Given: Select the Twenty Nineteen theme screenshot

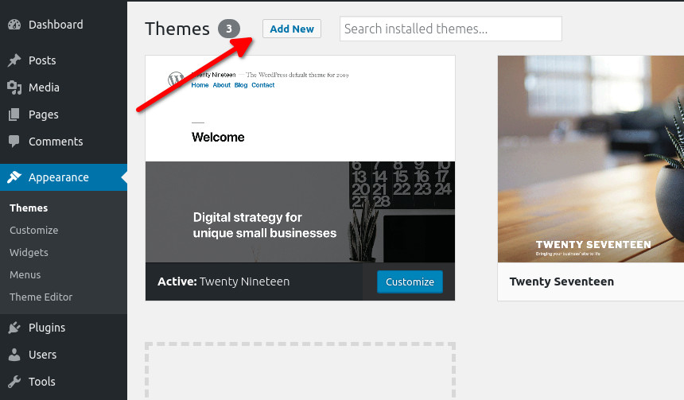Looking at the screenshot, I should pyautogui.click(x=300, y=159).
